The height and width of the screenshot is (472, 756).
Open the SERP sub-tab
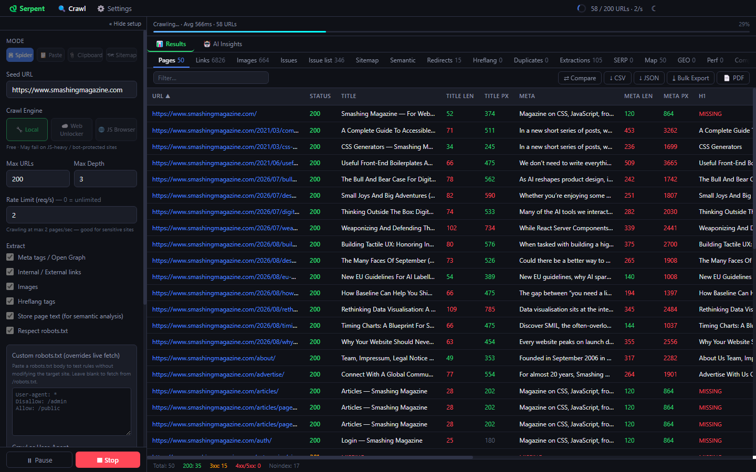coord(623,60)
